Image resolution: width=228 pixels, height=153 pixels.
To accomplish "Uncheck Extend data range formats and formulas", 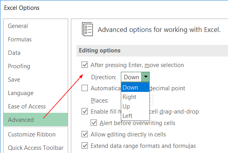I will coord(85,146).
